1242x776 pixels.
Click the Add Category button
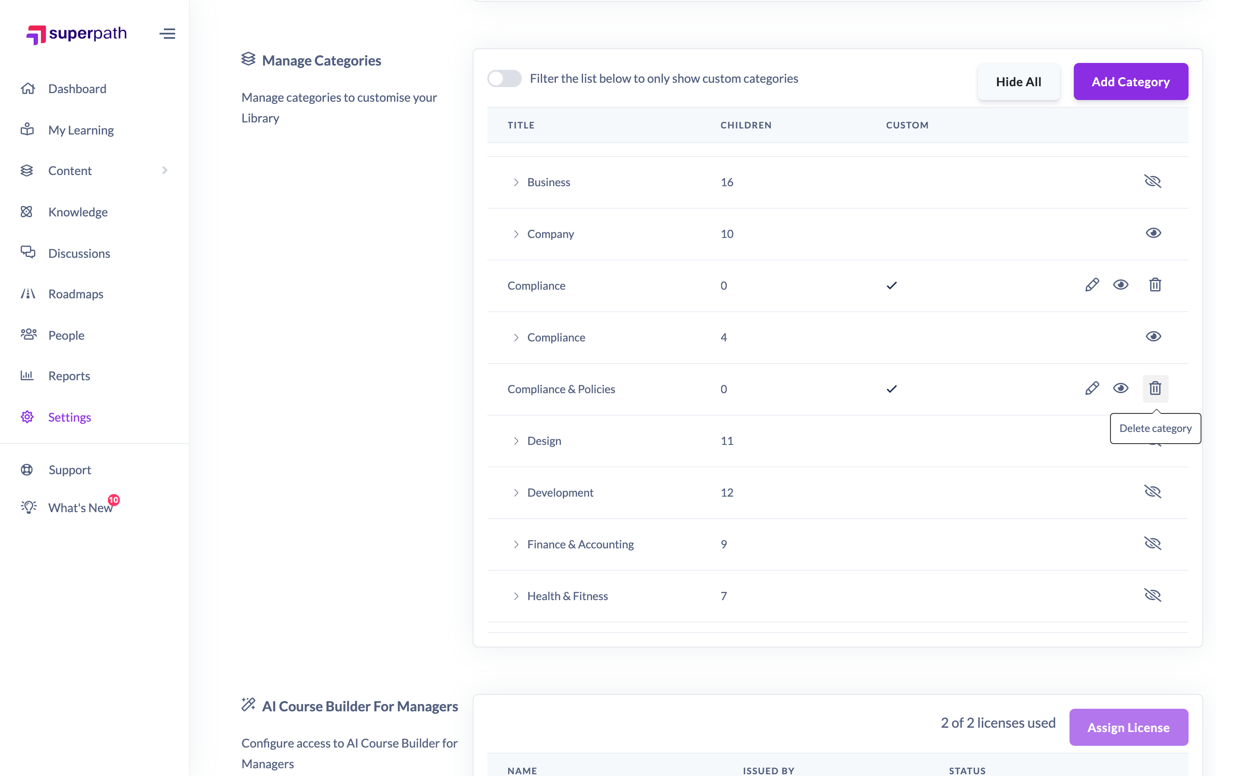coord(1131,81)
